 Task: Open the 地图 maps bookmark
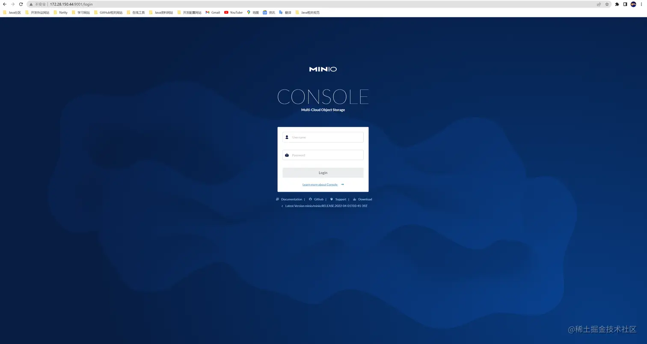pos(253,12)
